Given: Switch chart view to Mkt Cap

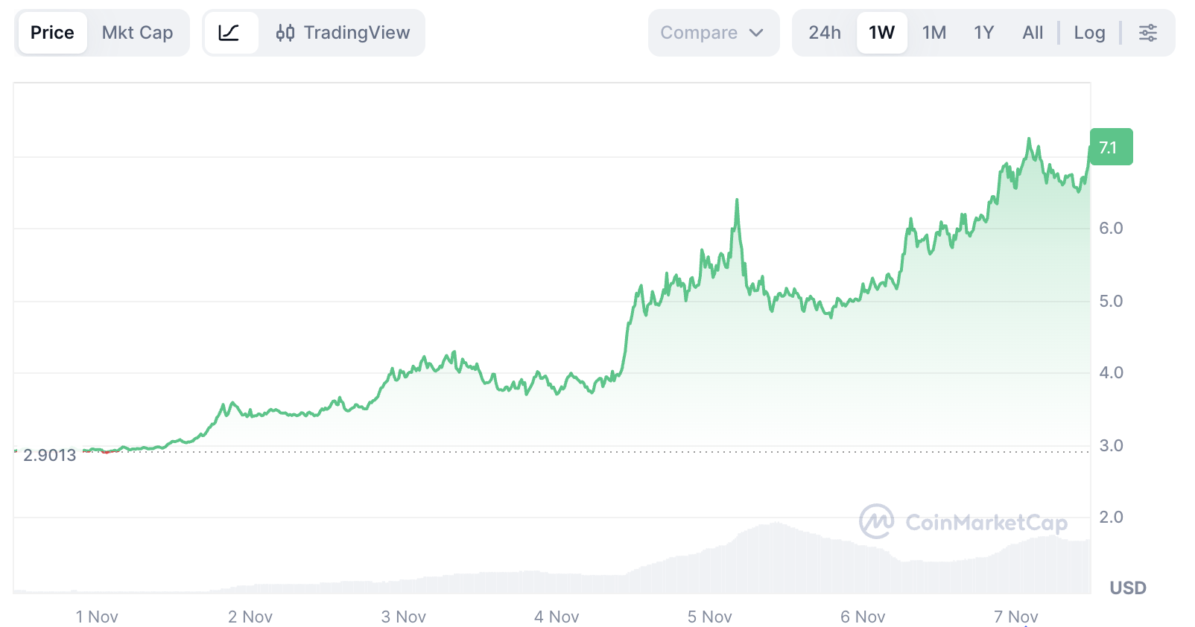Looking at the screenshot, I should pyautogui.click(x=137, y=32).
